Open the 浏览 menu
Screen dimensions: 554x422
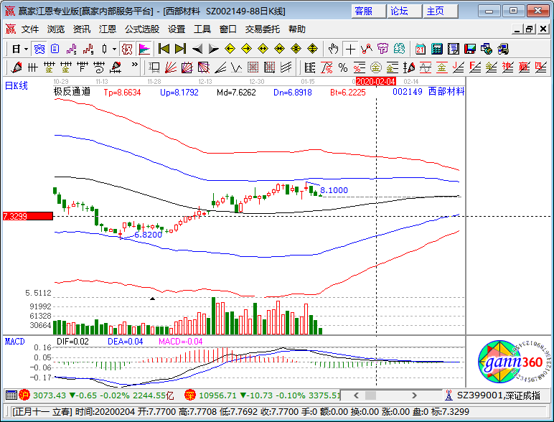[56, 29]
